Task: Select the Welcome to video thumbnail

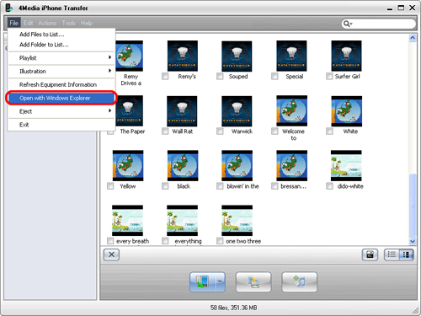Action: (x=291, y=110)
